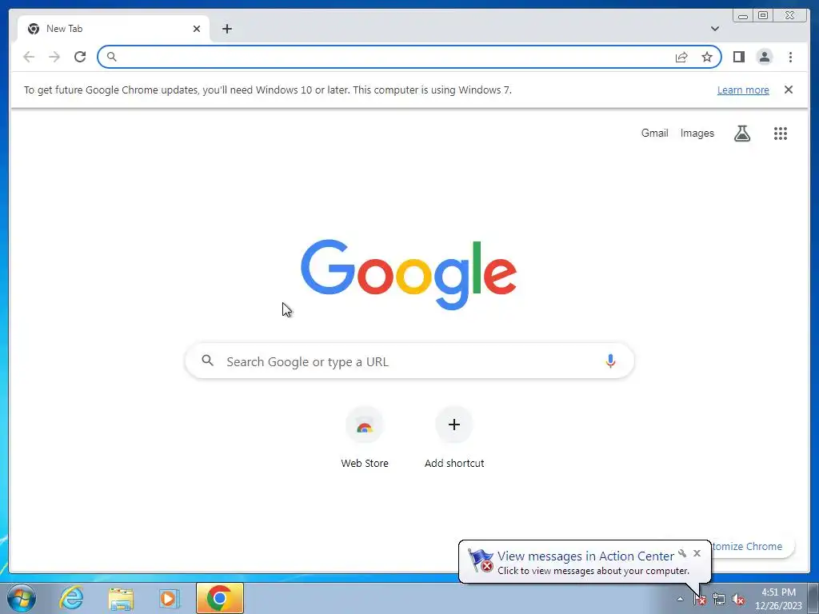The image size is (819, 614).
Task: Start voice search with the microphone
Action: pyautogui.click(x=610, y=361)
